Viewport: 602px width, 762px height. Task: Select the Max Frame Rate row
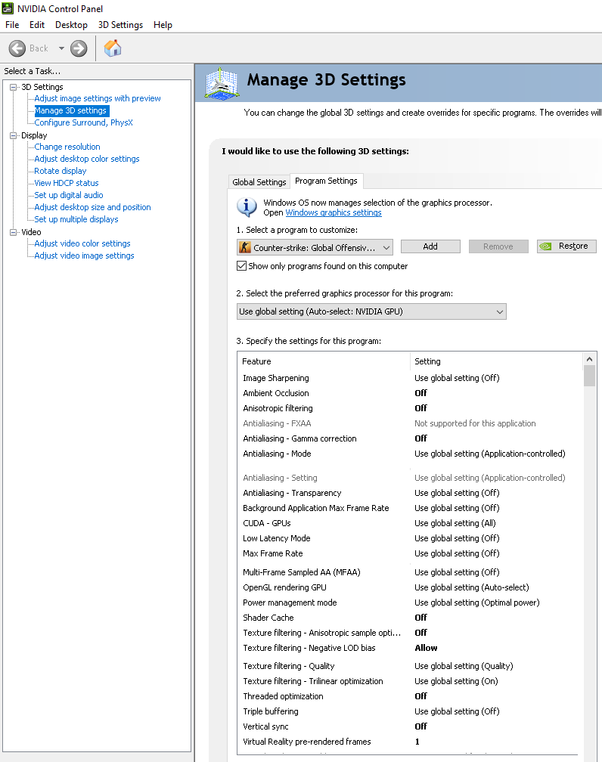[411, 553]
